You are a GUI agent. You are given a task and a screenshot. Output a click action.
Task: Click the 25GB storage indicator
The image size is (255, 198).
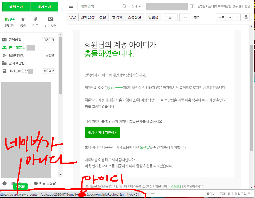coord(21,187)
